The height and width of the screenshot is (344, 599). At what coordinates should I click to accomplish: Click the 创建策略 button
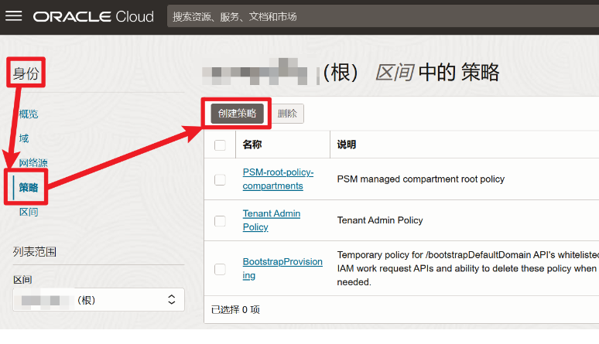click(x=237, y=113)
